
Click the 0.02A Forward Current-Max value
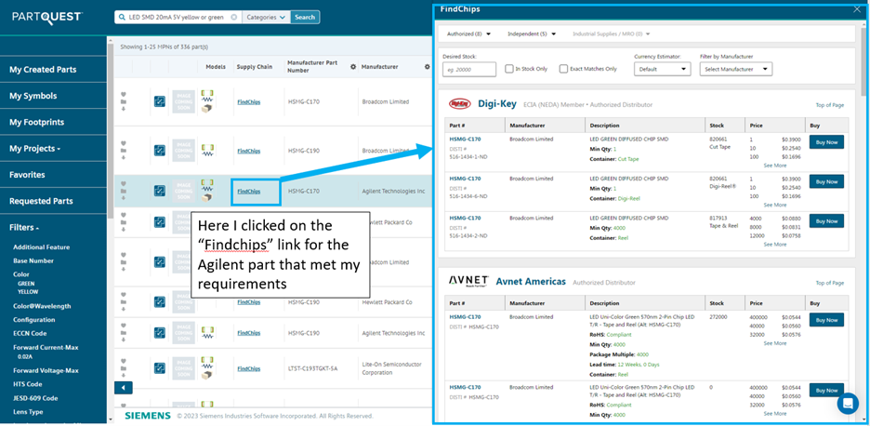click(24, 356)
